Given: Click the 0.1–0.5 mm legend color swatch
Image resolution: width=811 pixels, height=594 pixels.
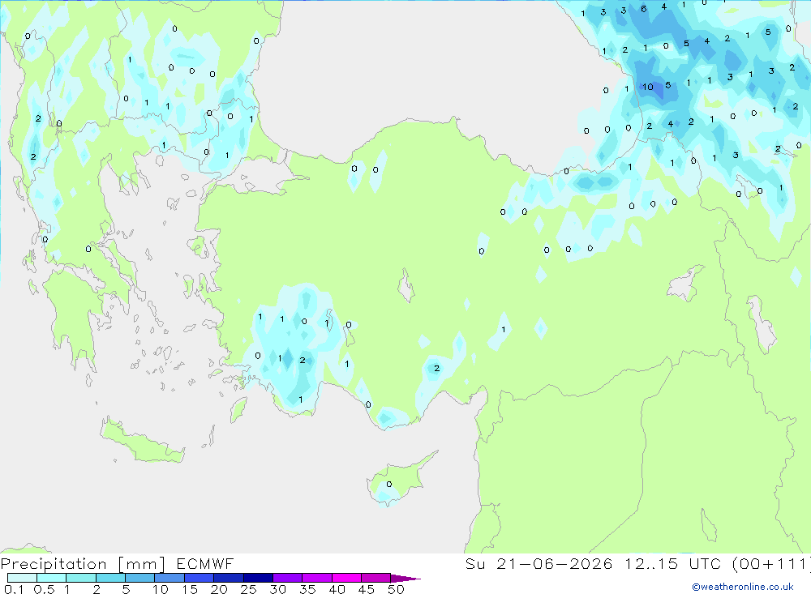Looking at the screenshot, I should click(x=22, y=578).
